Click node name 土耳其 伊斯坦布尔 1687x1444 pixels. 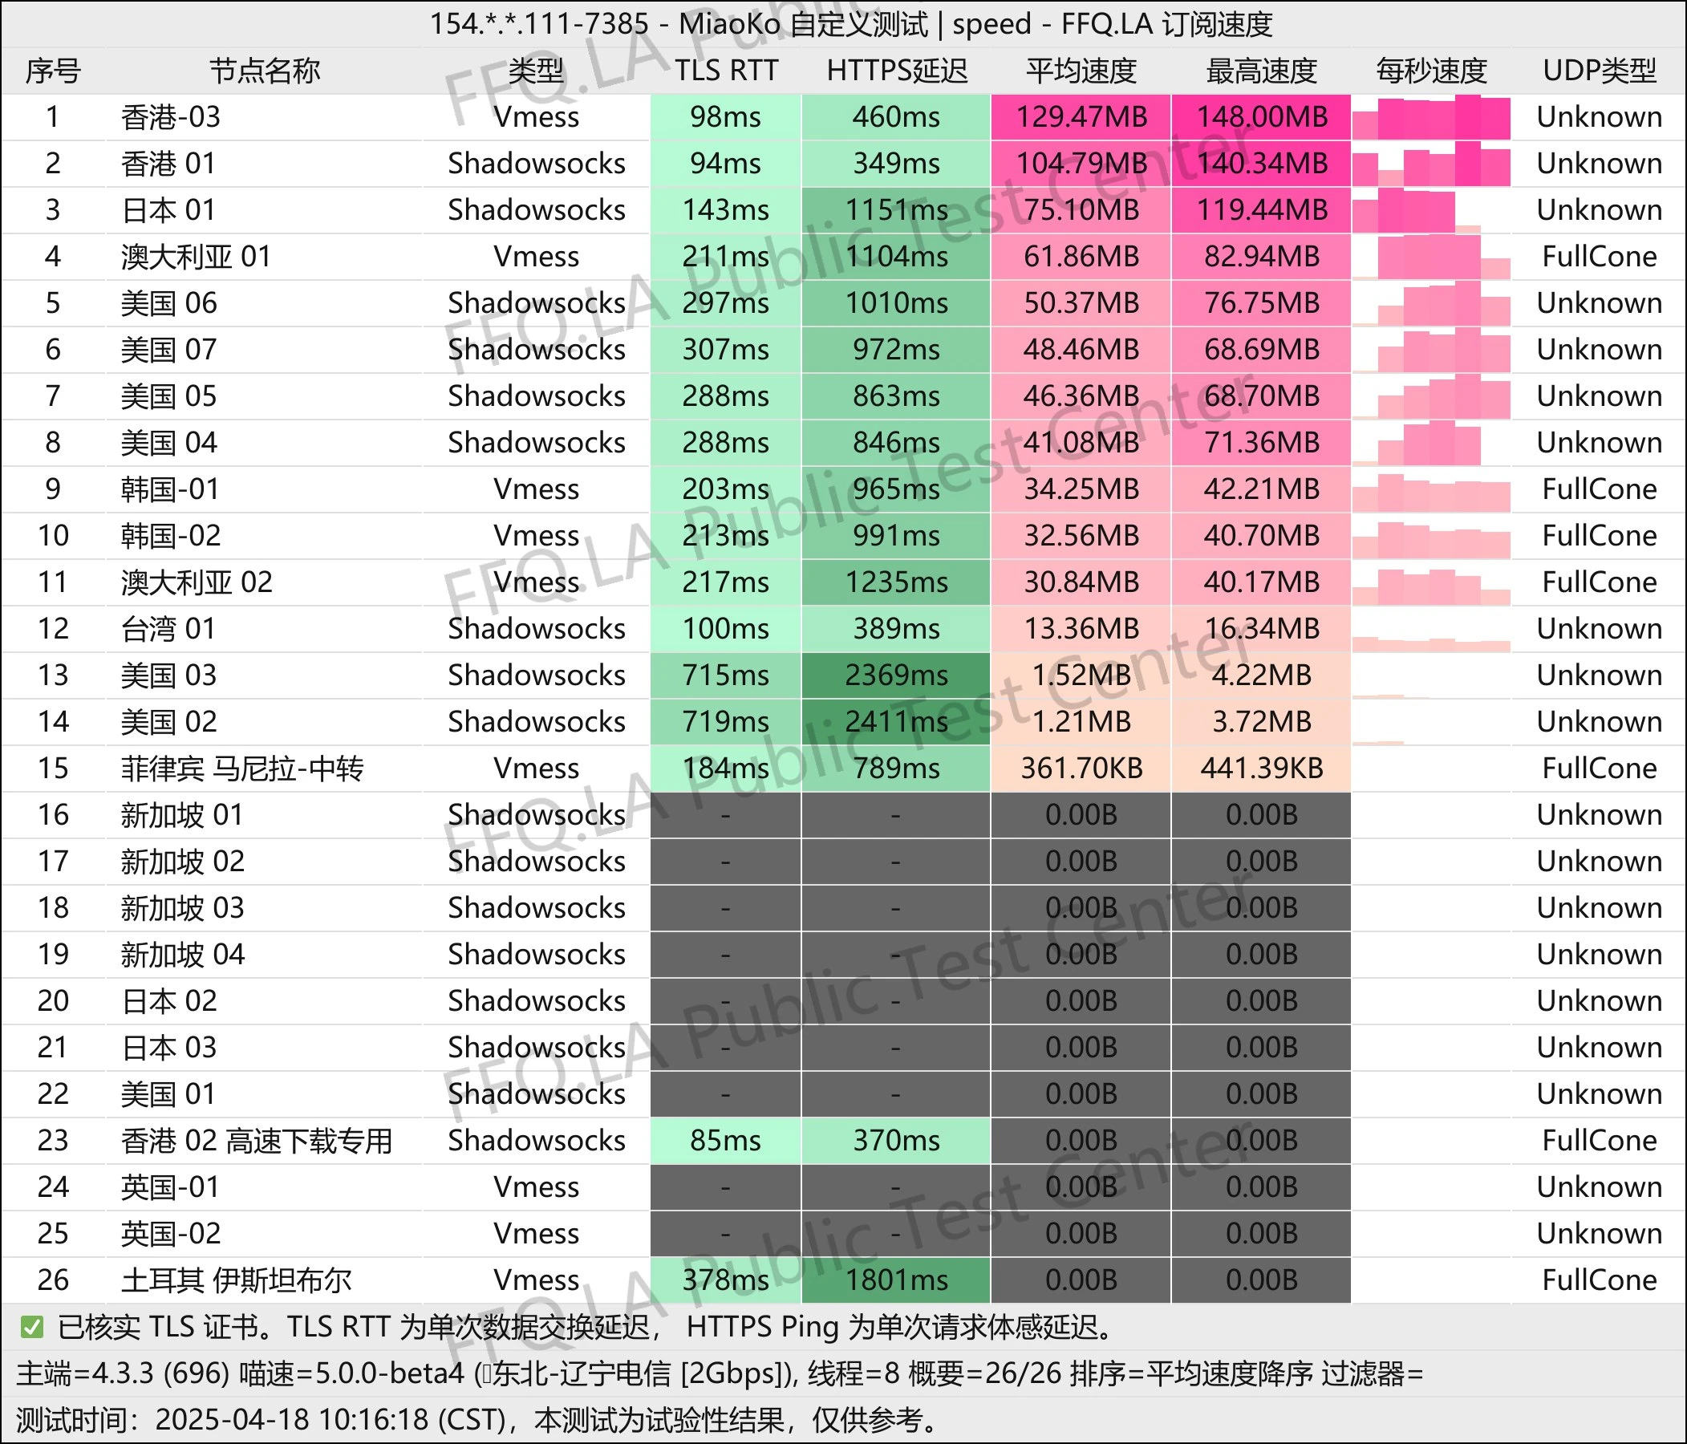pyautogui.click(x=237, y=1280)
